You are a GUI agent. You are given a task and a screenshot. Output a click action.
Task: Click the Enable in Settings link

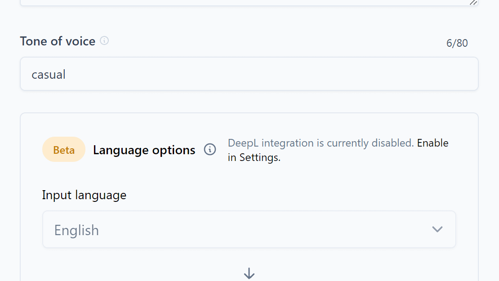tap(432, 143)
